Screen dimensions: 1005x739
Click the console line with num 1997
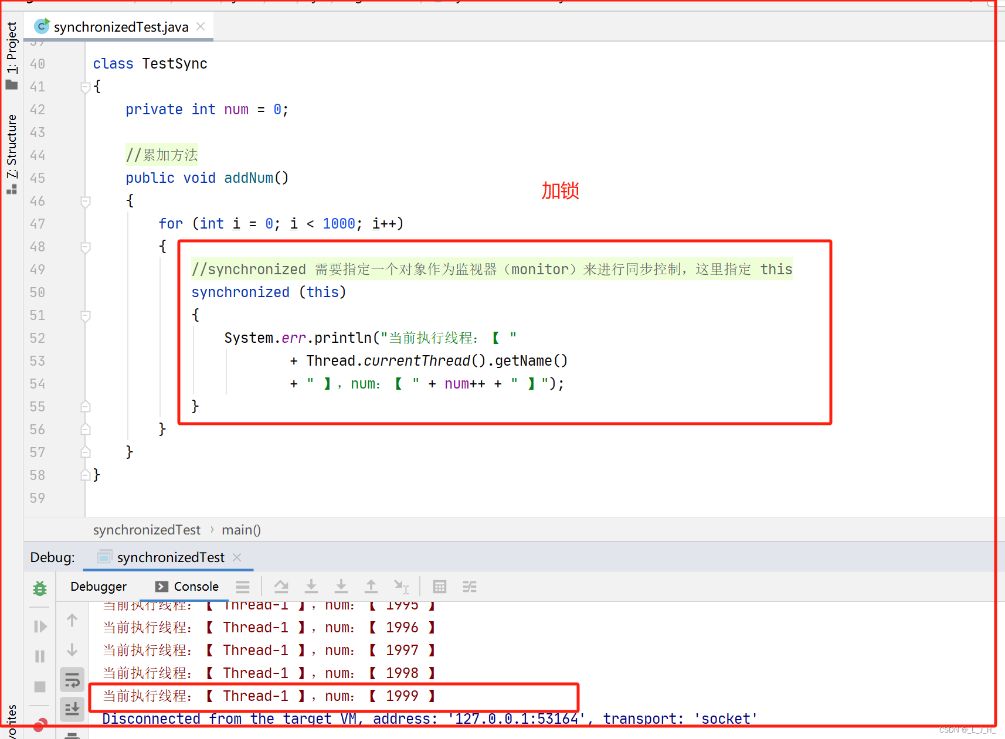coord(269,651)
